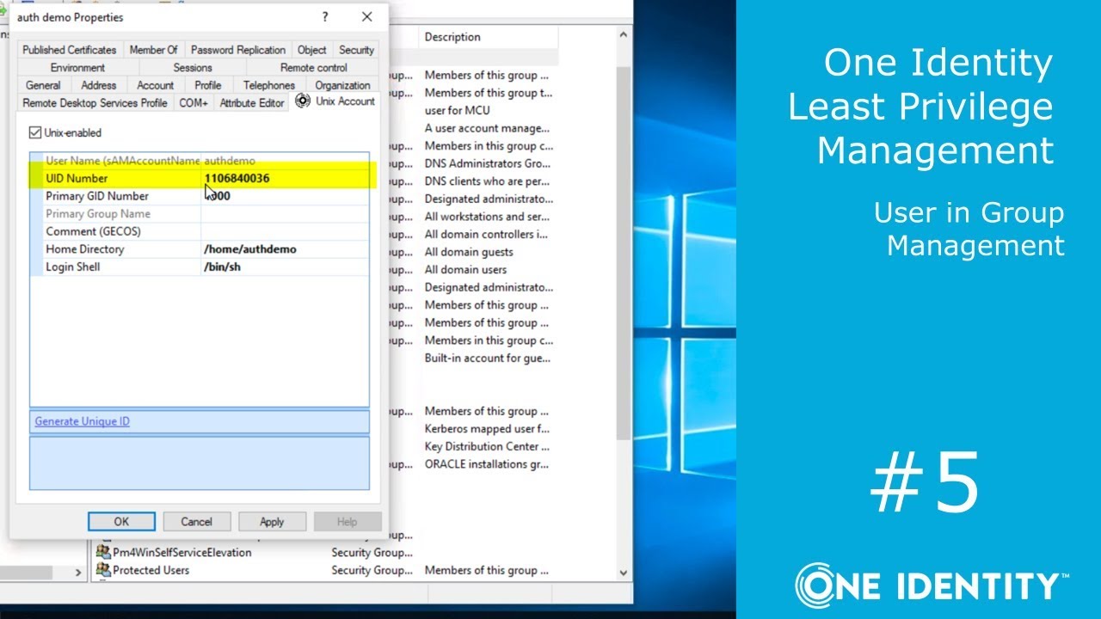Edit the Home Directory /home/authdemo value
Screen dimensions: 1101x619
click(285, 249)
